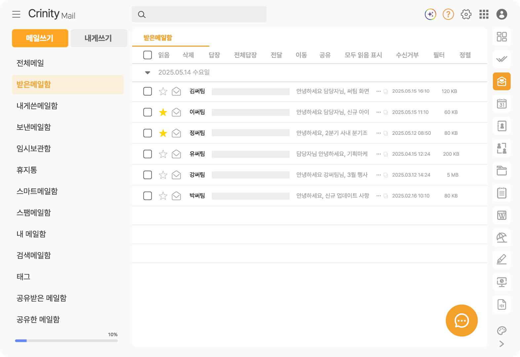The height and width of the screenshot is (357, 520).
Task: Open the folder drive icon in sidebar
Action: point(502,171)
